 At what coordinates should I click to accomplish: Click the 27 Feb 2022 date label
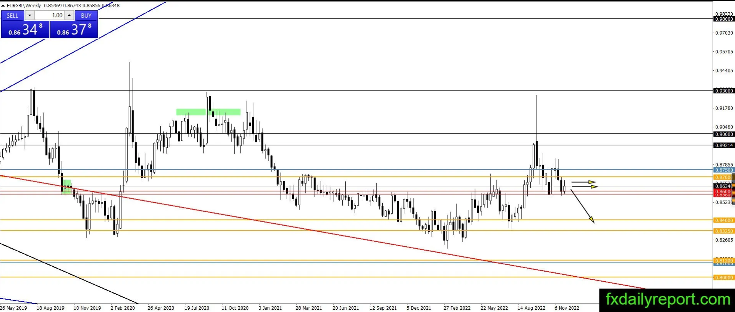(x=457, y=308)
